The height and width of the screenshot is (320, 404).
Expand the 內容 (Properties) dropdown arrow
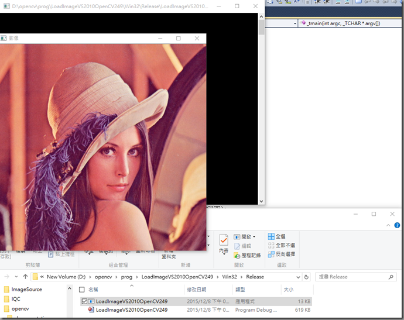224,254
